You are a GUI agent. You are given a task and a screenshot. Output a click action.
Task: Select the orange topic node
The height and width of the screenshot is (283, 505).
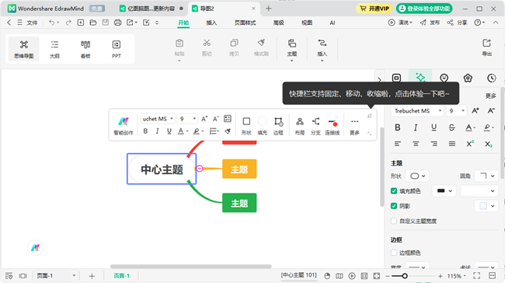click(239, 169)
